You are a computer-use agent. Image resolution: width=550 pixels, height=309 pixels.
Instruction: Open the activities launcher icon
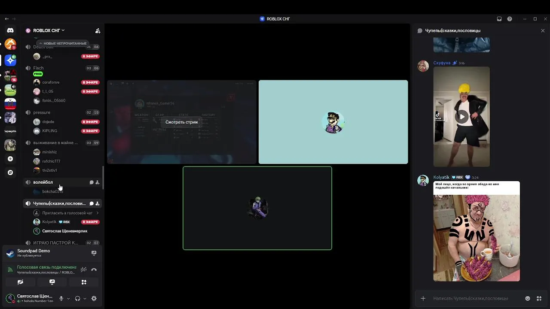(x=84, y=282)
